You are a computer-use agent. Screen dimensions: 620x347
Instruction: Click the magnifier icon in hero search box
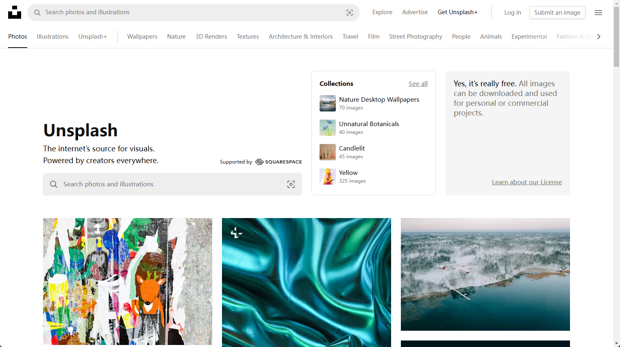54,184
